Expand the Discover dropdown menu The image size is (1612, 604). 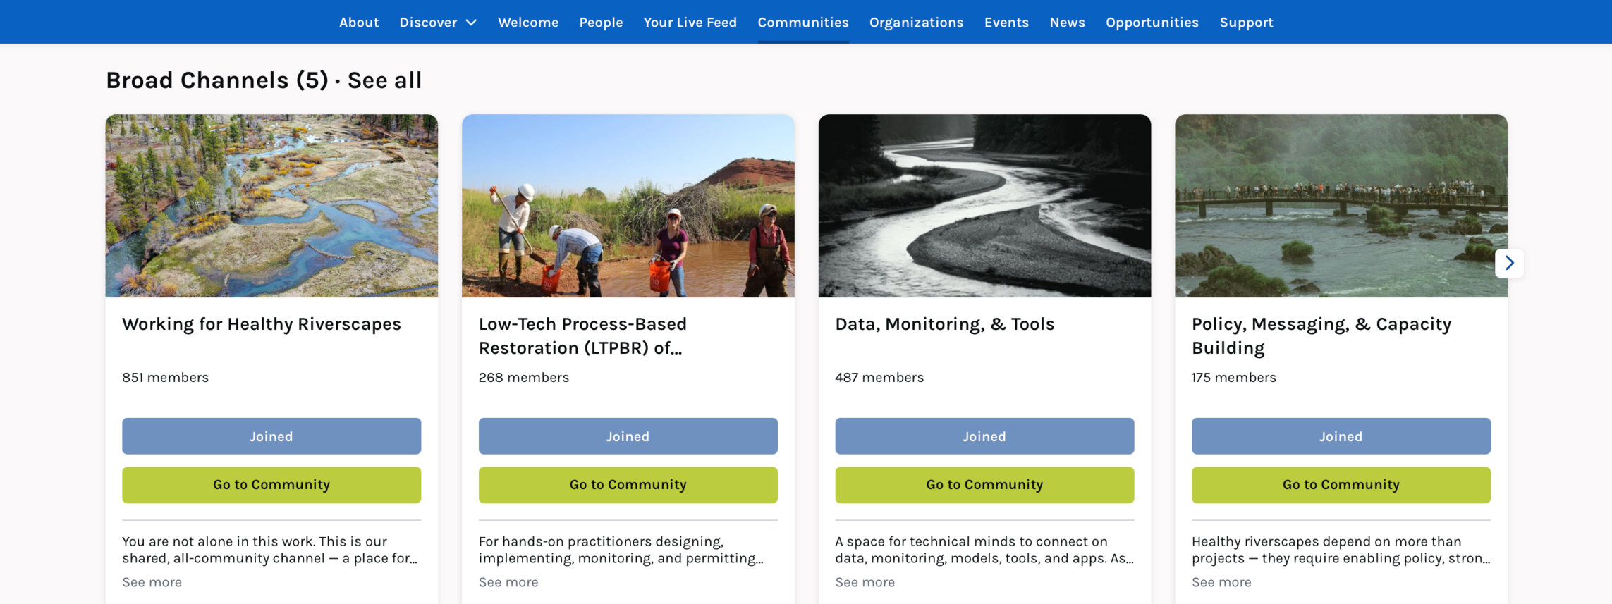pyautogui.click(x=438, y=23)
